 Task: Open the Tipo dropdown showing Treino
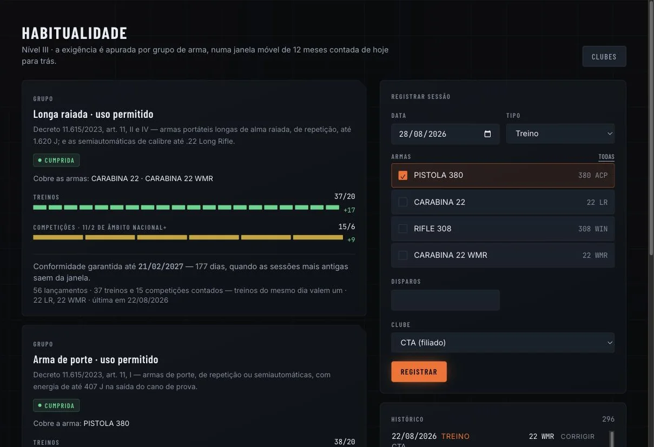point(560,134)
